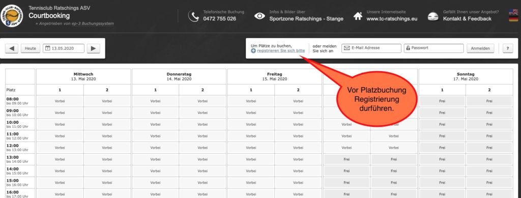Click Freitag 15:00 court 2 Vorbei cell

coord(298,182)
